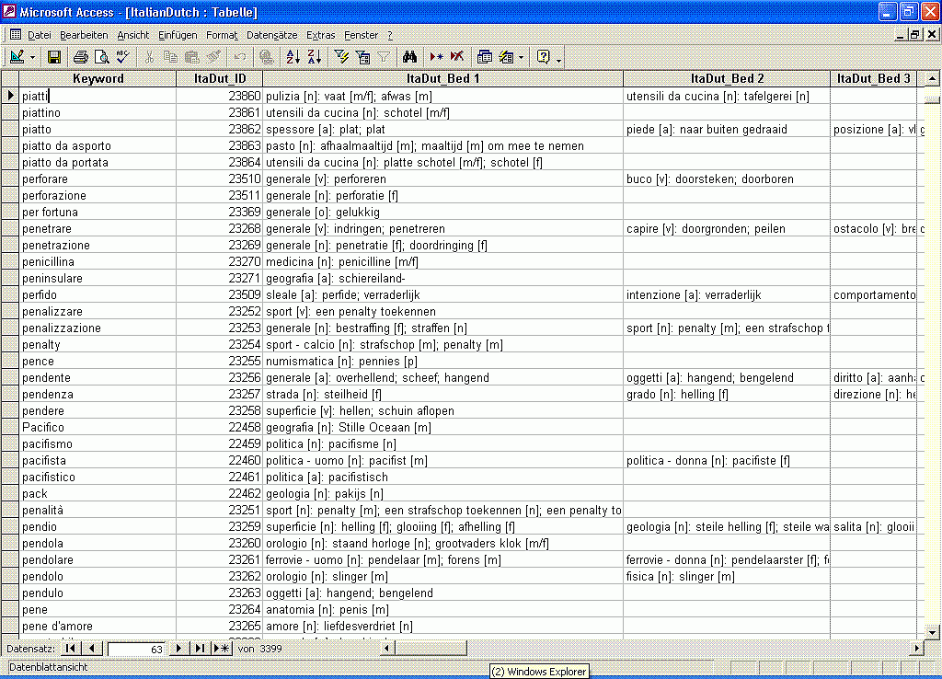Go to next record button
The width and height of the screenshot is (942, 679).
click(178, 649)
